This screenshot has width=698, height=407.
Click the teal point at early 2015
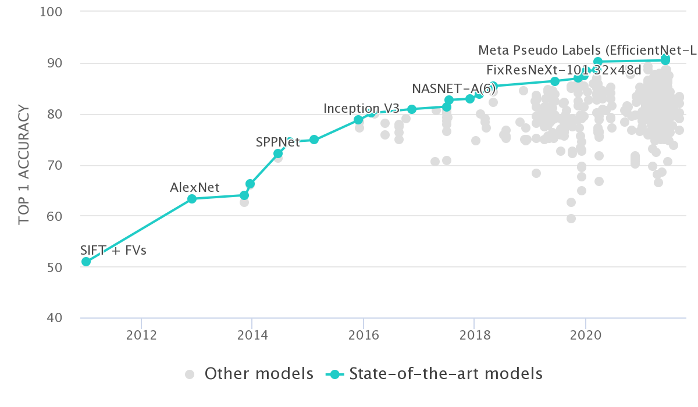314,140
